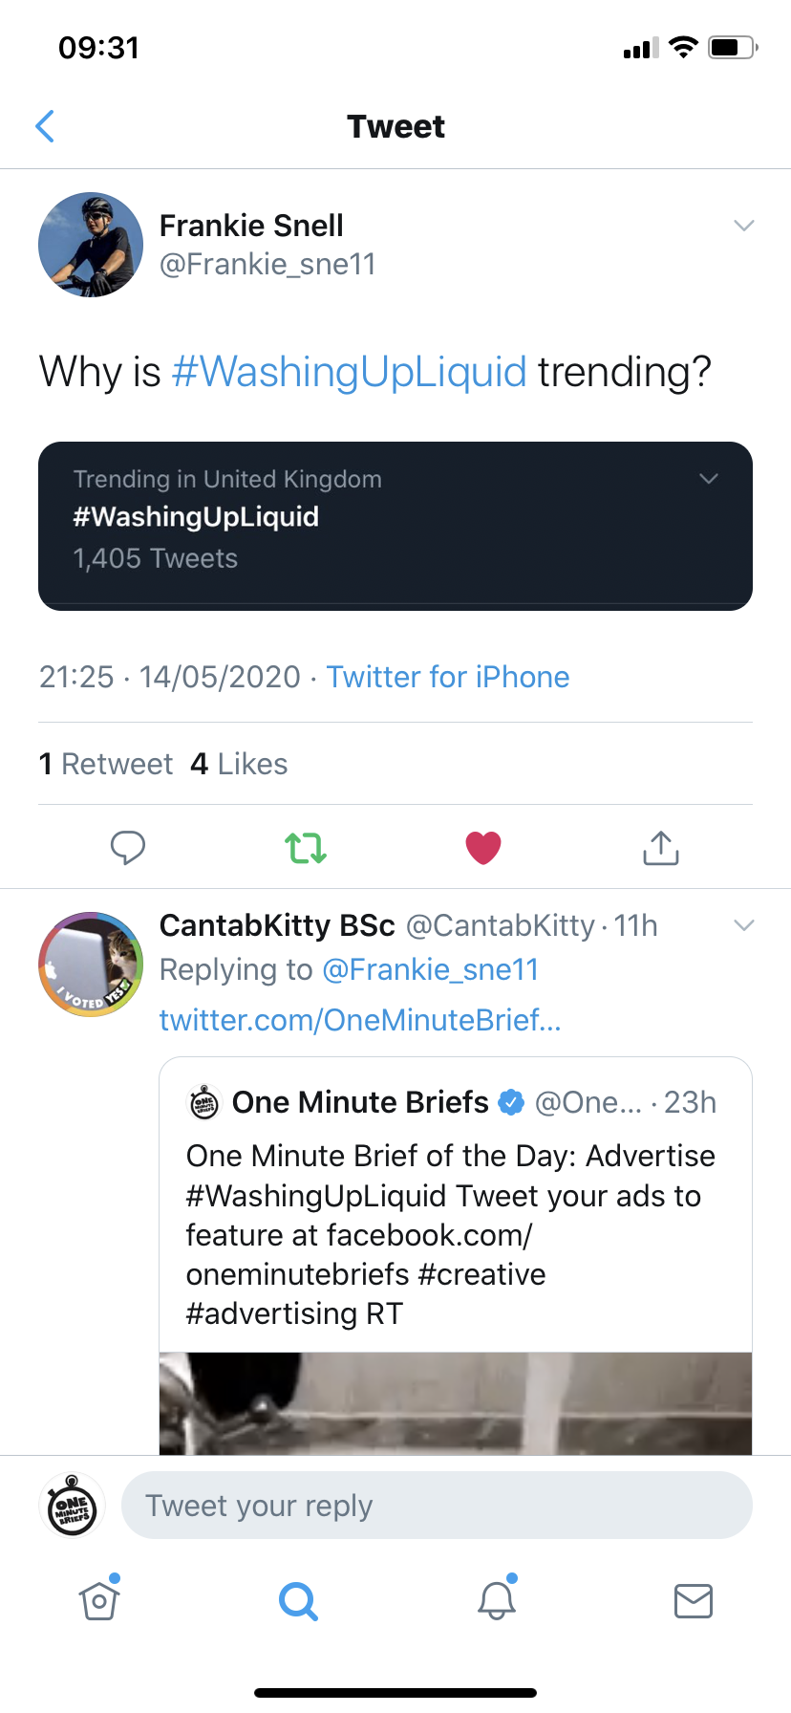Open the Messages envelope tab
The width and height of the screenshot is (791, 1713).
tap(694, 1600)
